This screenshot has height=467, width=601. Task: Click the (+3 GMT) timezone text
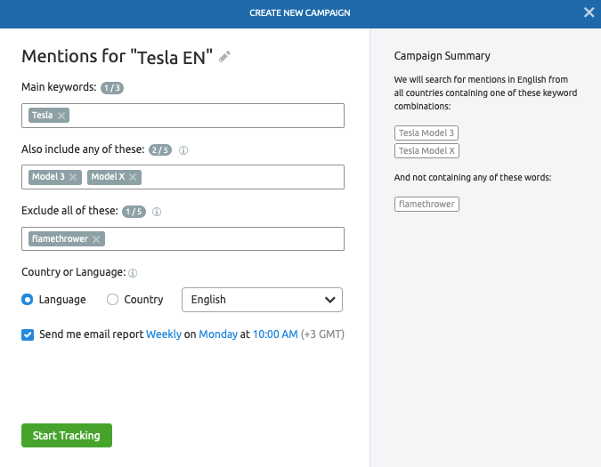(322, 334)
